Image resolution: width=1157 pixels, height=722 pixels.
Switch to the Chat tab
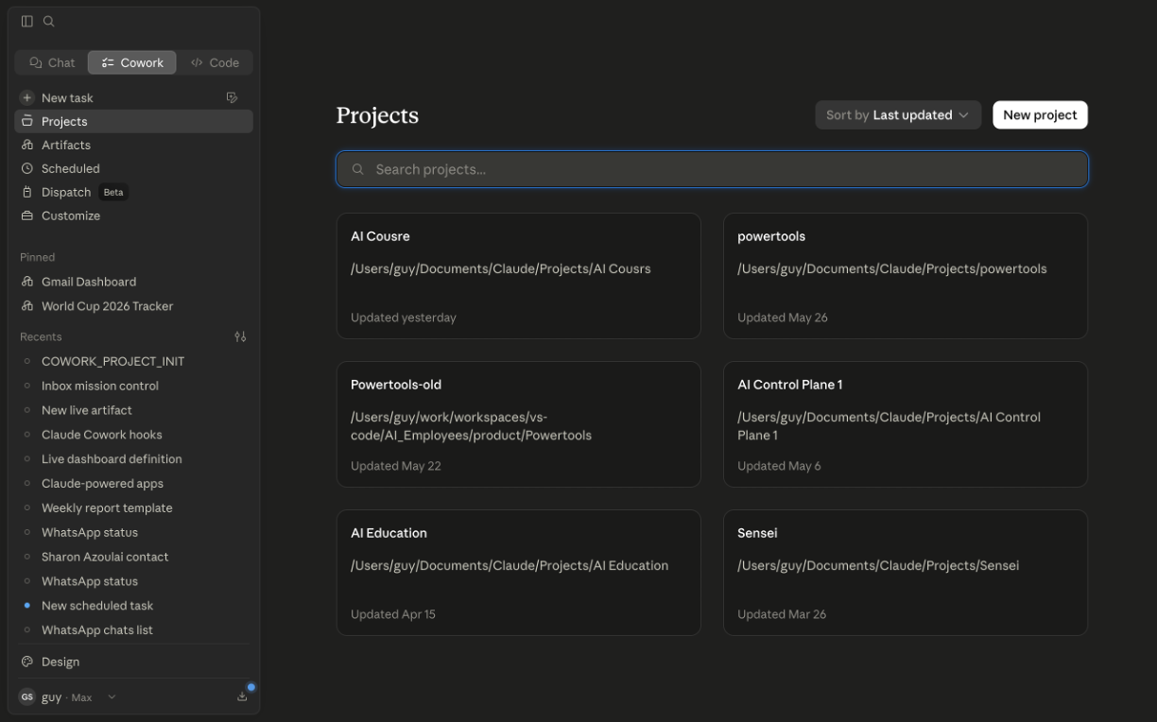tap(52, 62)
